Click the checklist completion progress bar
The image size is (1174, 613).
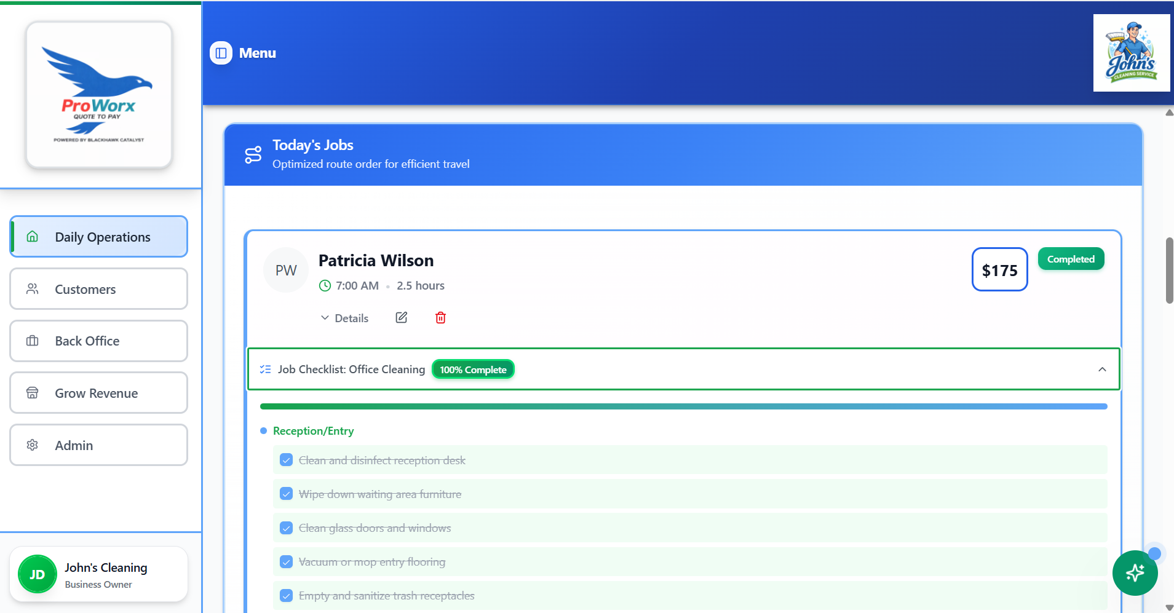click(683, 406)
